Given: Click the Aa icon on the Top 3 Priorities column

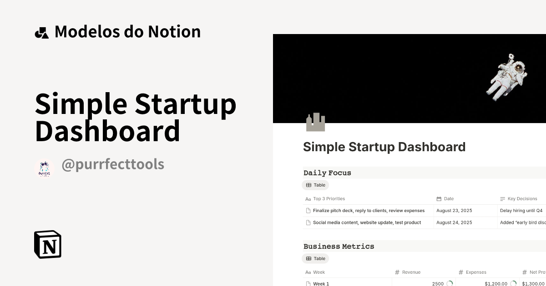Looking at the screenshot, I should (307, 198).
